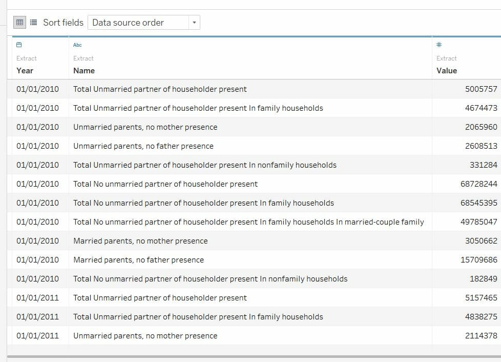Click the first 01/01/2011 date cell
Viewport: 501px width, 362px height.
[38, 298]
